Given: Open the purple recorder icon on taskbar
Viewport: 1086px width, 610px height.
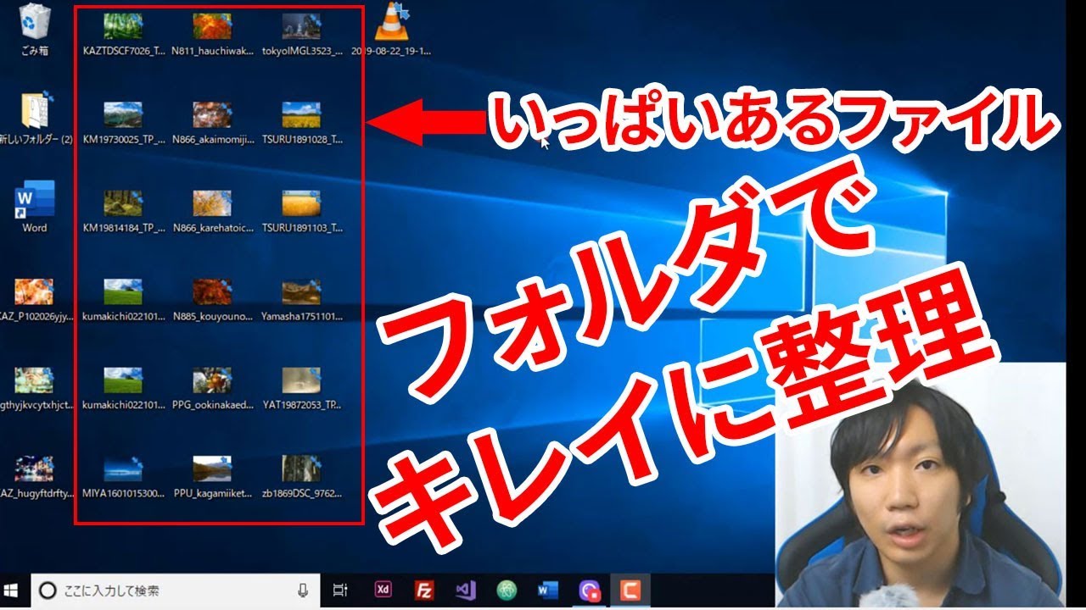Looking at the screenshot, I should point(589,591).
